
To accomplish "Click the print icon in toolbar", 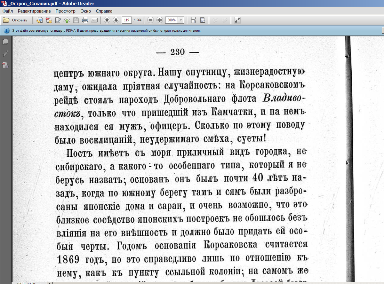I will pos(85,20).
